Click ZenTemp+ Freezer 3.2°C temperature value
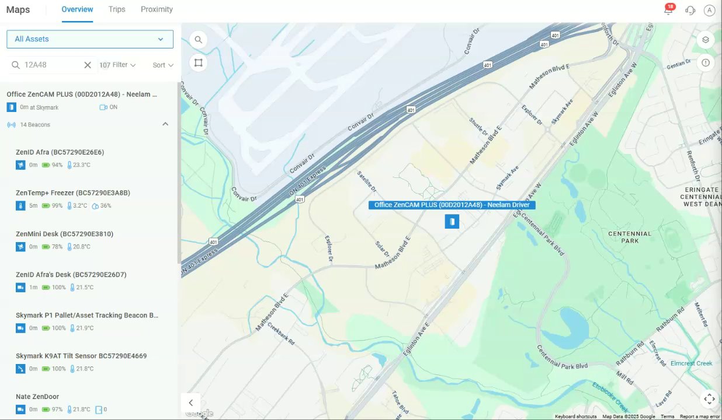 (x=81, y=206)
